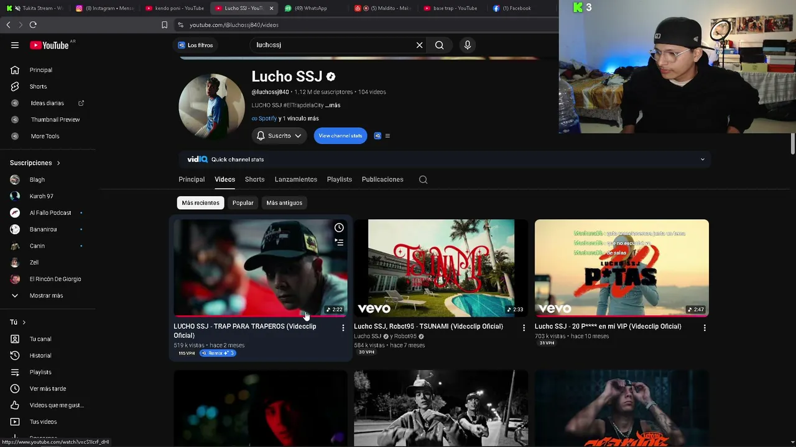The width and height of the screenshot is (796, 447).
Task: Click the View channel stats button
Action: pos(340,136)
